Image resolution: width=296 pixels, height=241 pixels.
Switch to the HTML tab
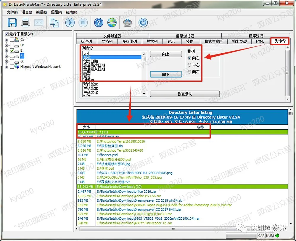(x=260, y=41)
